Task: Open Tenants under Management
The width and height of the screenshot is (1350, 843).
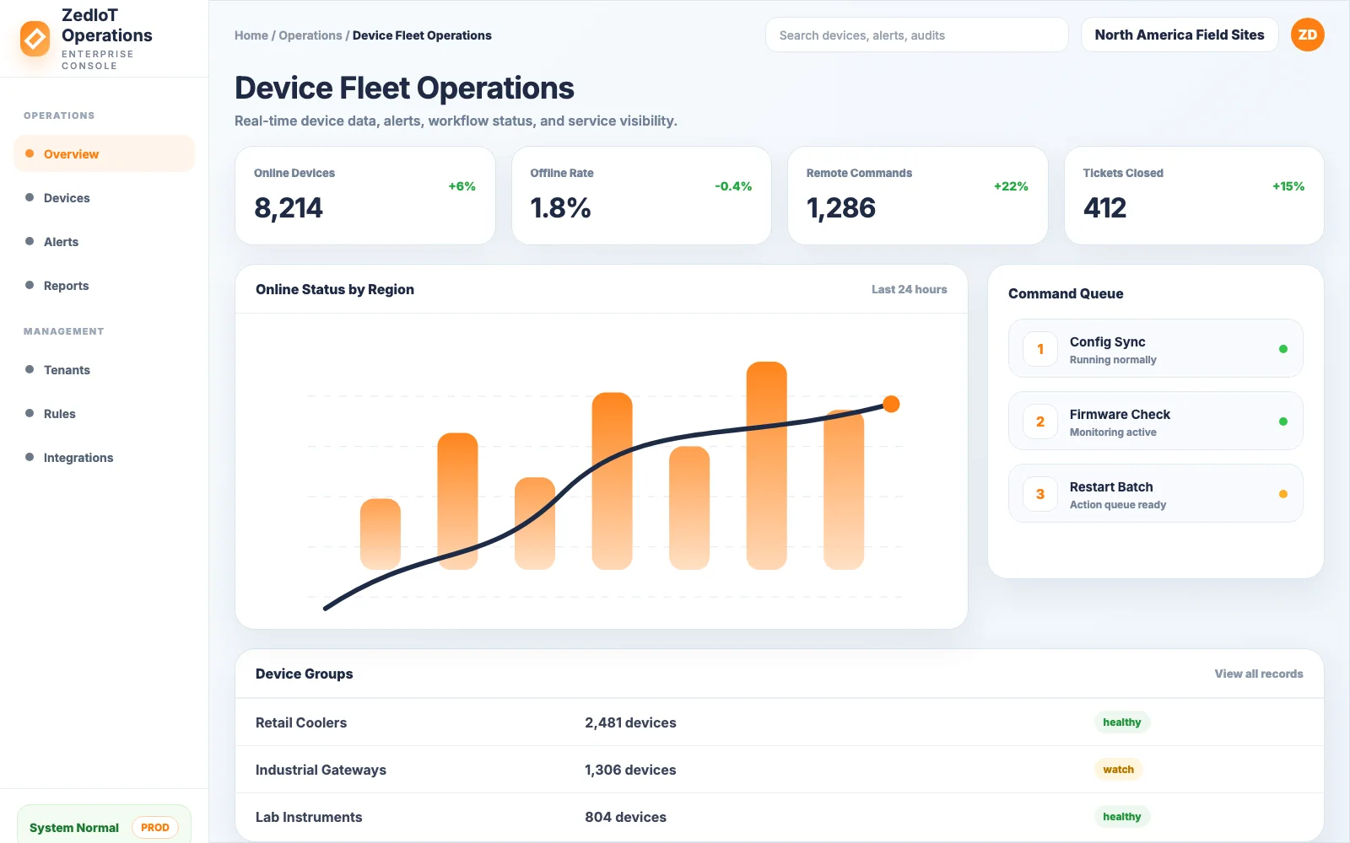Action: [104, 369]
